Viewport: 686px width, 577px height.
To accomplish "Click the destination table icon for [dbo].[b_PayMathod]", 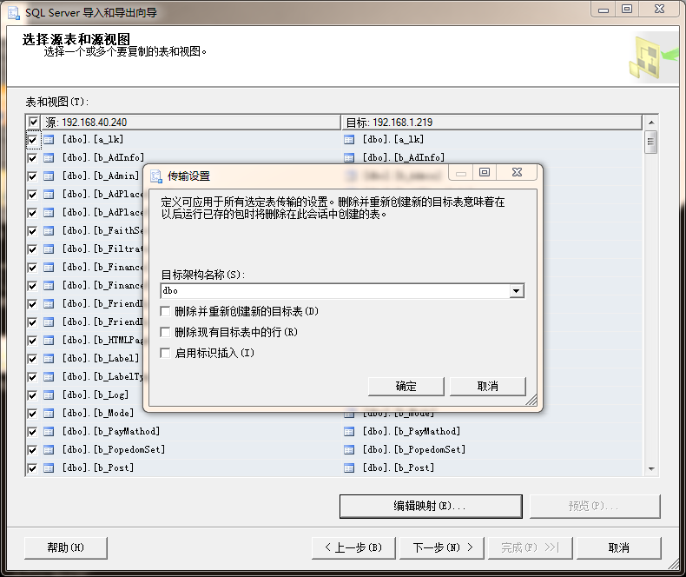I will 349,432.
